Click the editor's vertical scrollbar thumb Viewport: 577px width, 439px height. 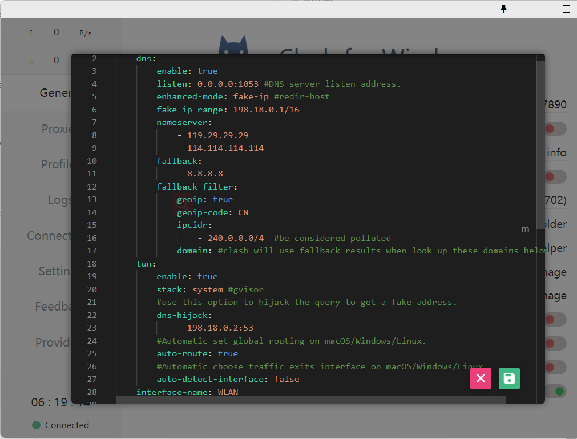[540, 145]
